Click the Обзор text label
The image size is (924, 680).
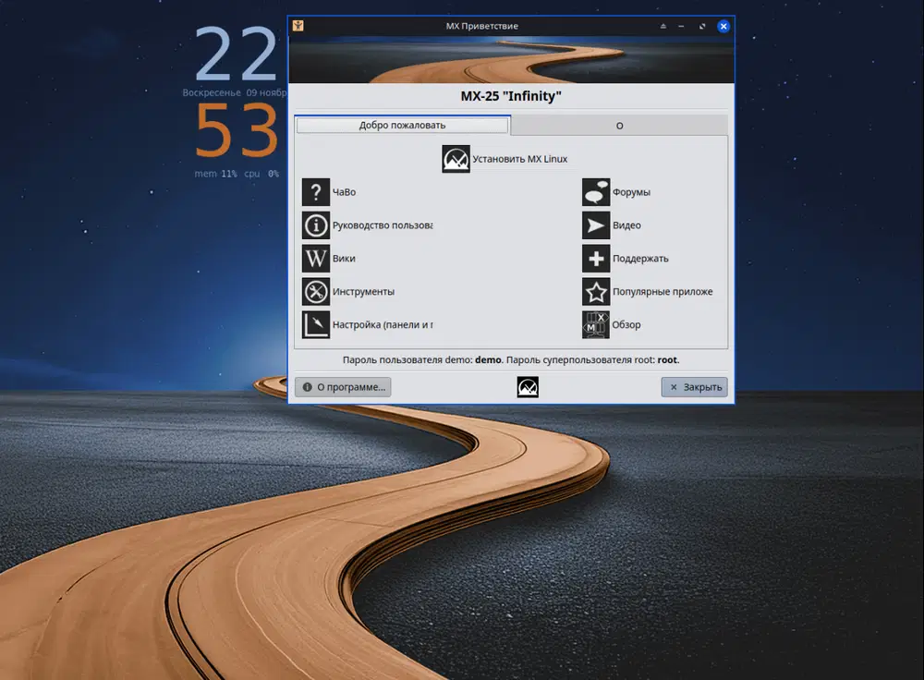click(626, 324)
